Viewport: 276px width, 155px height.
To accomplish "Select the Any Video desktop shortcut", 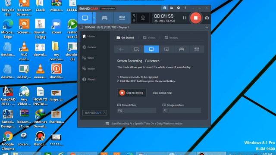I will click(24, 96).
